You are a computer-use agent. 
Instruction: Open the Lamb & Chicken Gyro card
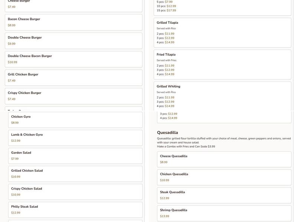click(75, 138)
